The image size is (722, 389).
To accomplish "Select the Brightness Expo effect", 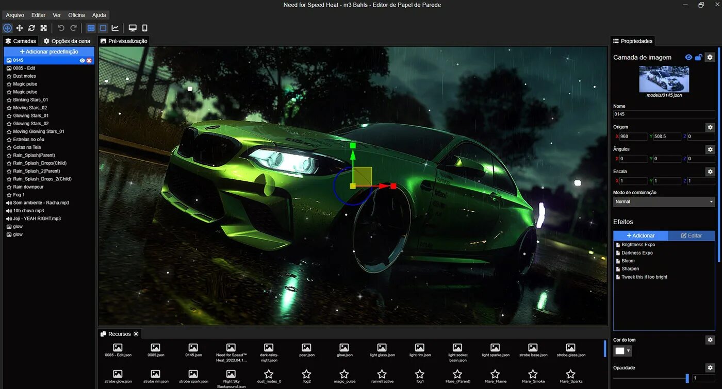I will 665,245.
